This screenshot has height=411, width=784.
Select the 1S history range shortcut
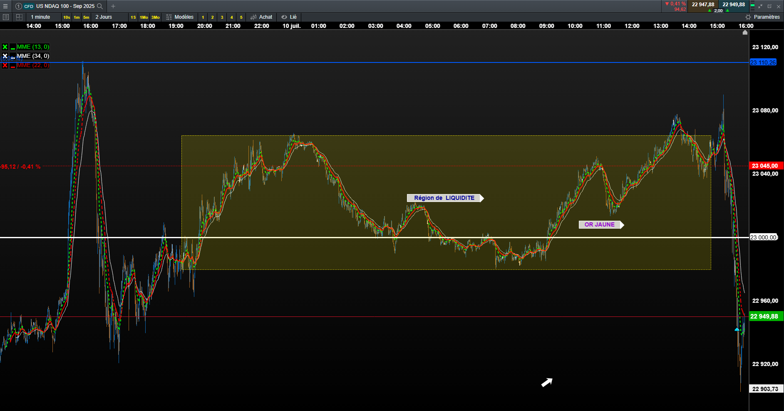coord(133,17)
